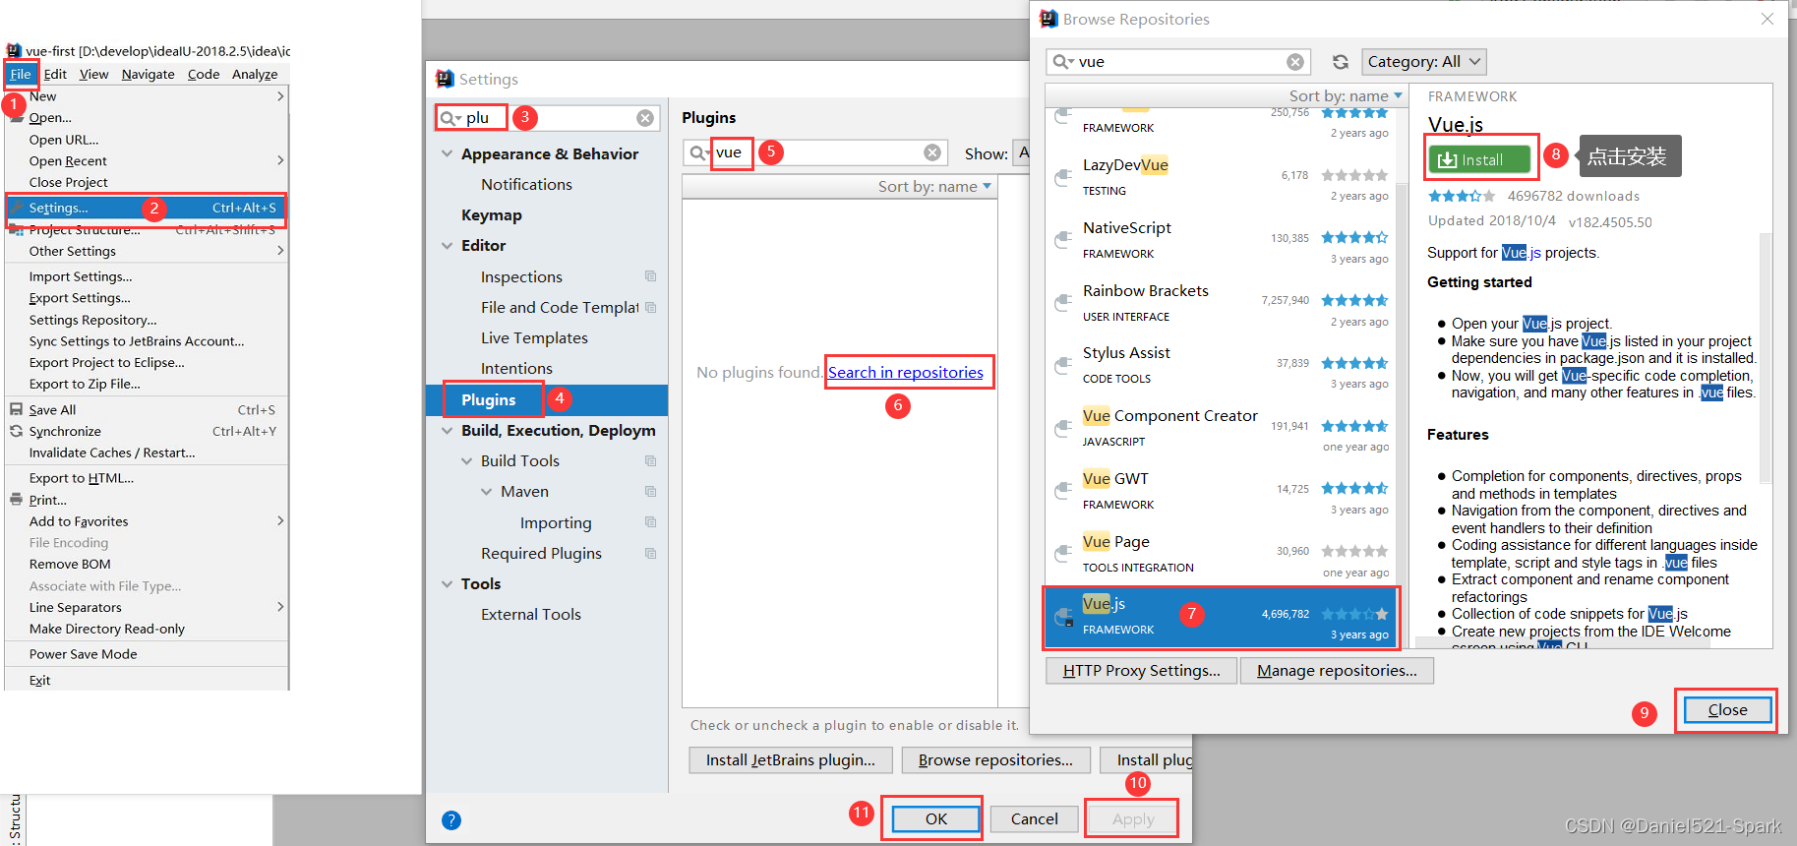
Task: Clear the 'vue' search in Browse Repositories
Action: click(x=1295, y=62)
